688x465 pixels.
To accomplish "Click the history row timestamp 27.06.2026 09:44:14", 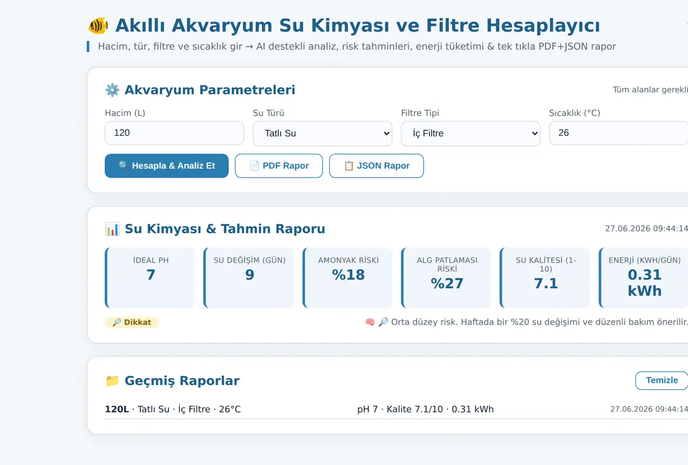I will 649,409.
